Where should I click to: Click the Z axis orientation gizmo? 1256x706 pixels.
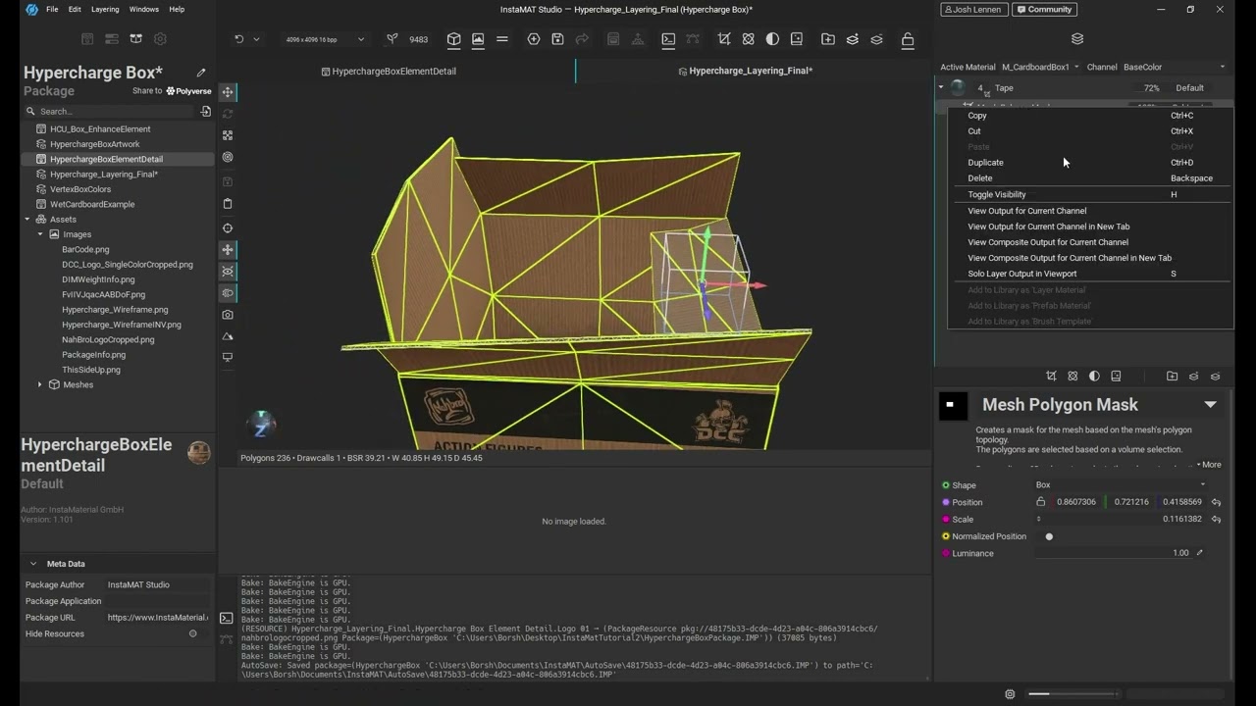[x=261, y=426]
